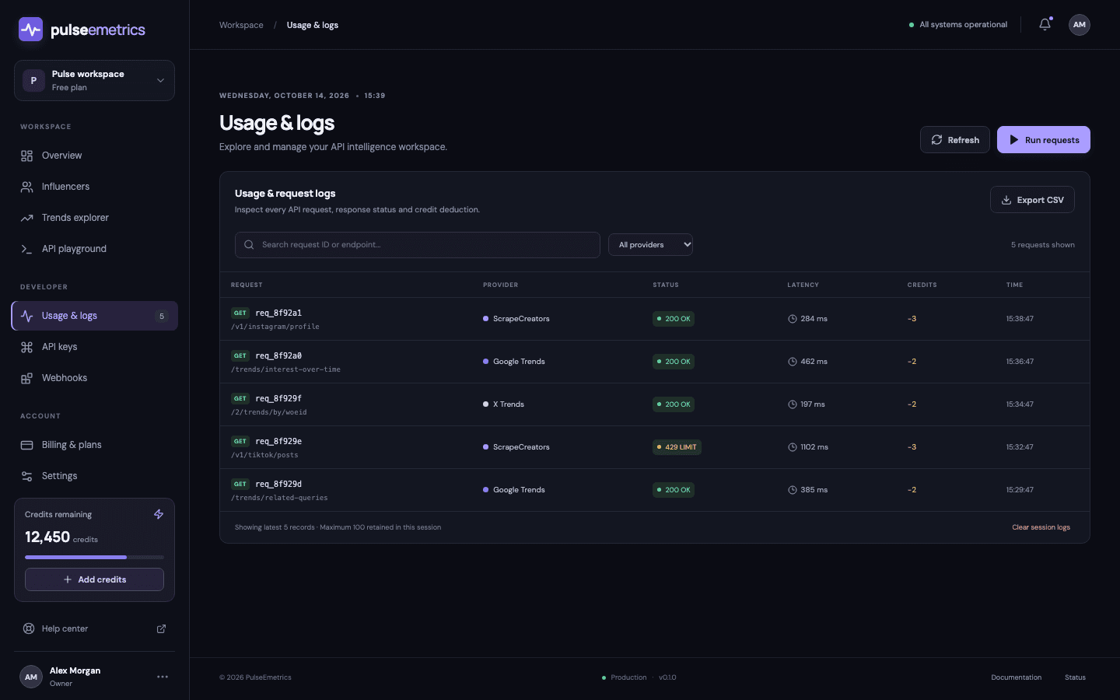Image resolution: width=1120 pixels, height=700 pixels.
Task: Open Usage & logs in sidebar
Action: (94, 316)
